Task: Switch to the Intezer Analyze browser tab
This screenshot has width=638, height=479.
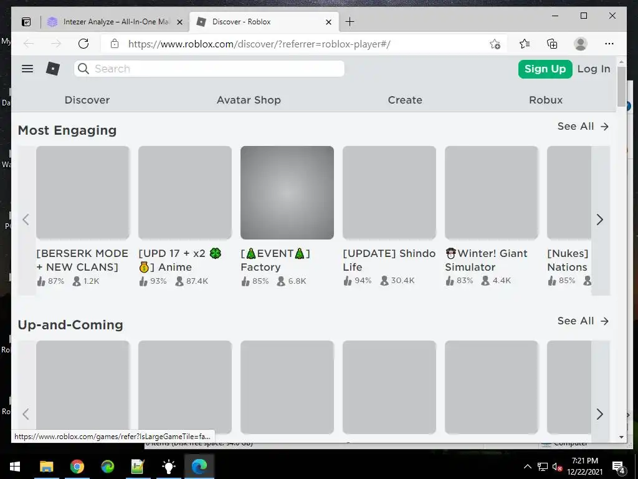Action: point(115,22)
